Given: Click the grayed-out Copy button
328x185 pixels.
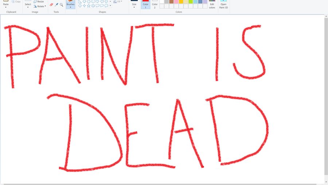Looking at the screenshot, I should (x=16, y=1).
